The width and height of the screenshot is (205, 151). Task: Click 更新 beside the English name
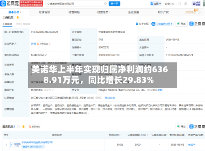tap(160, 90)
